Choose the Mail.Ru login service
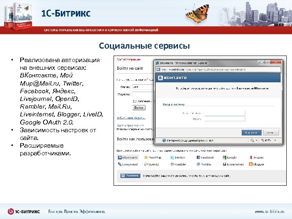 (204, 164)
